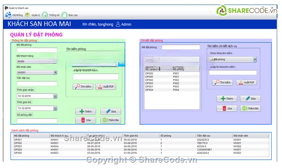This screenshot has width=282, height=168.
Task: Sort by Thời gian trả column header
Action: click(x=141, y=136)
